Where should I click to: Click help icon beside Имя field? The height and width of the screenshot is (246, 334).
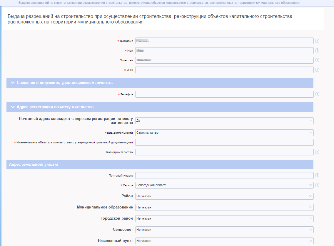[317, 50]
